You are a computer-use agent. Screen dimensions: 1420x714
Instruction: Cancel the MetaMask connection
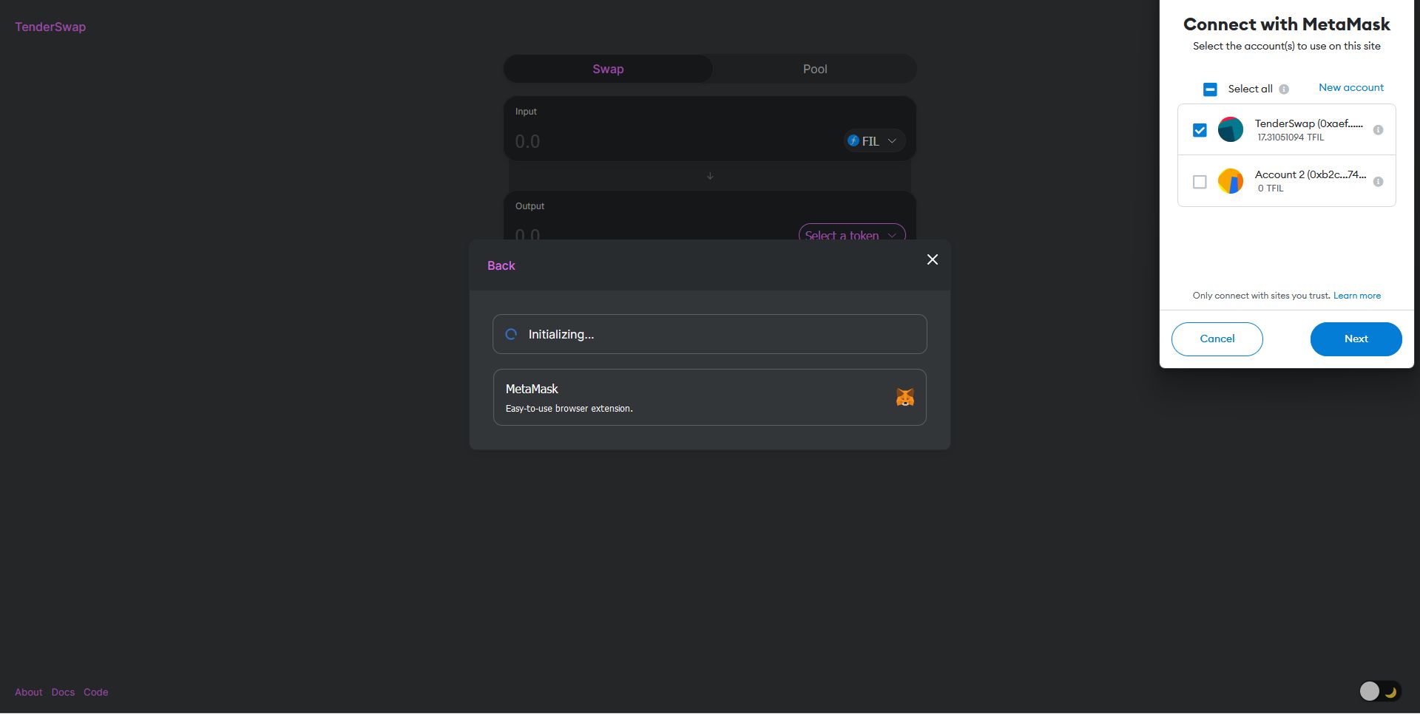click(x=1217, y=339)
